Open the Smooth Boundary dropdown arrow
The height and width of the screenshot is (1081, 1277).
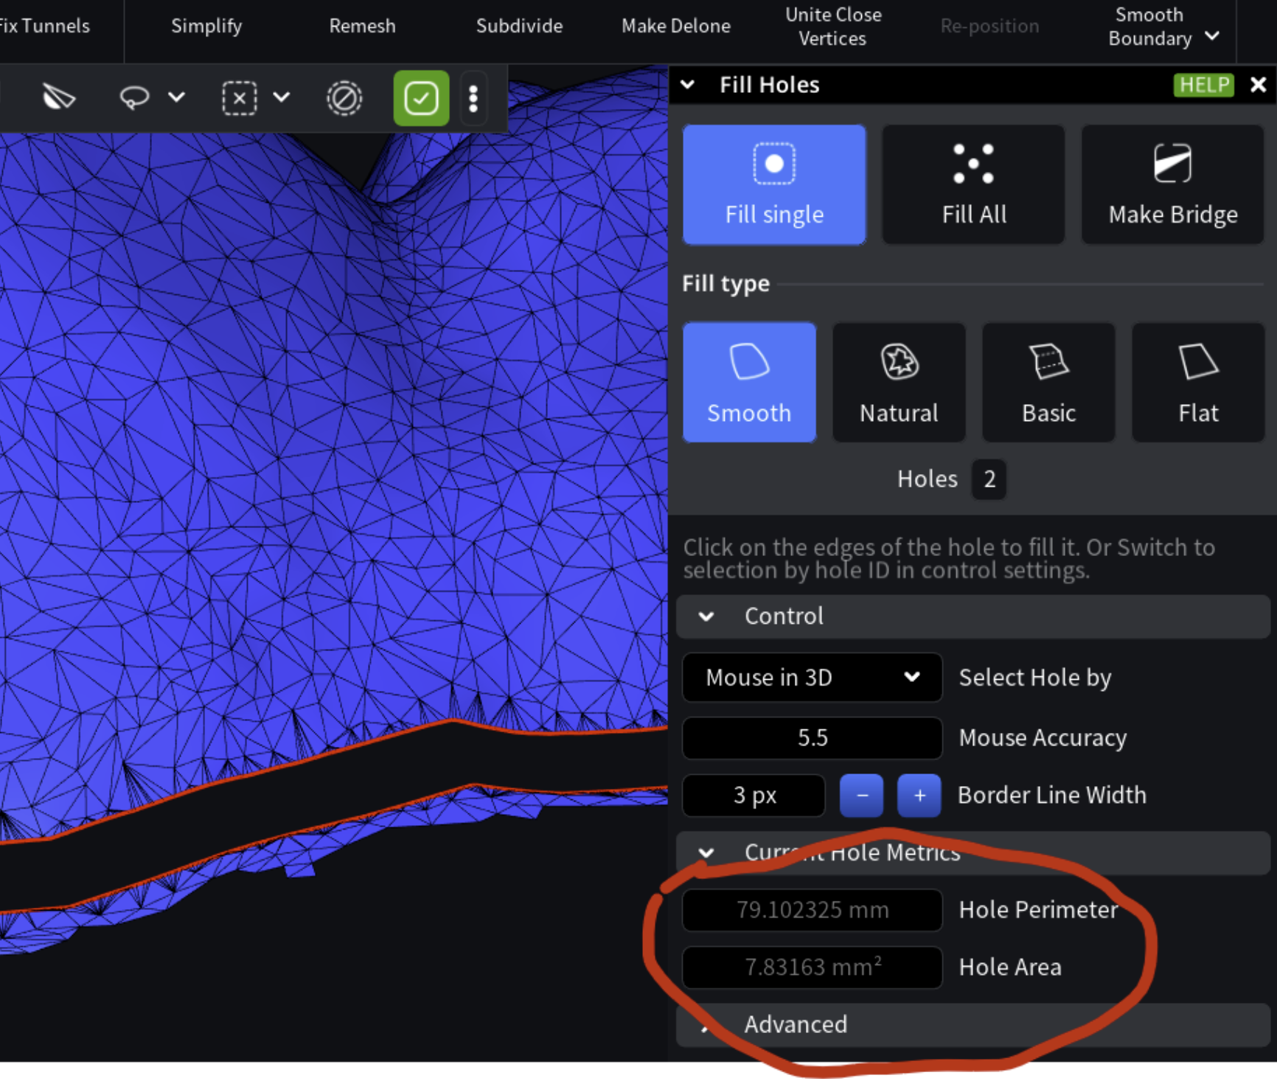point(1212,36)
